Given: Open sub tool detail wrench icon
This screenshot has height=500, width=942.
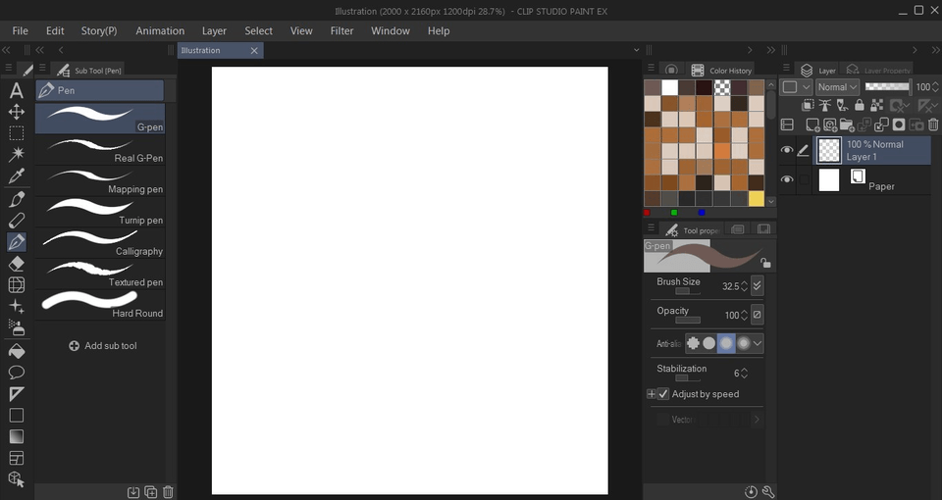Looking at the screenshot, I should pyautogui.click(x=768, y=492).
